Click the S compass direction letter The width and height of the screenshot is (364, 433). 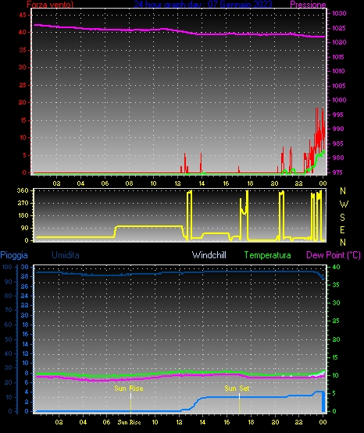pyautogui.click(x=342, y=218)
